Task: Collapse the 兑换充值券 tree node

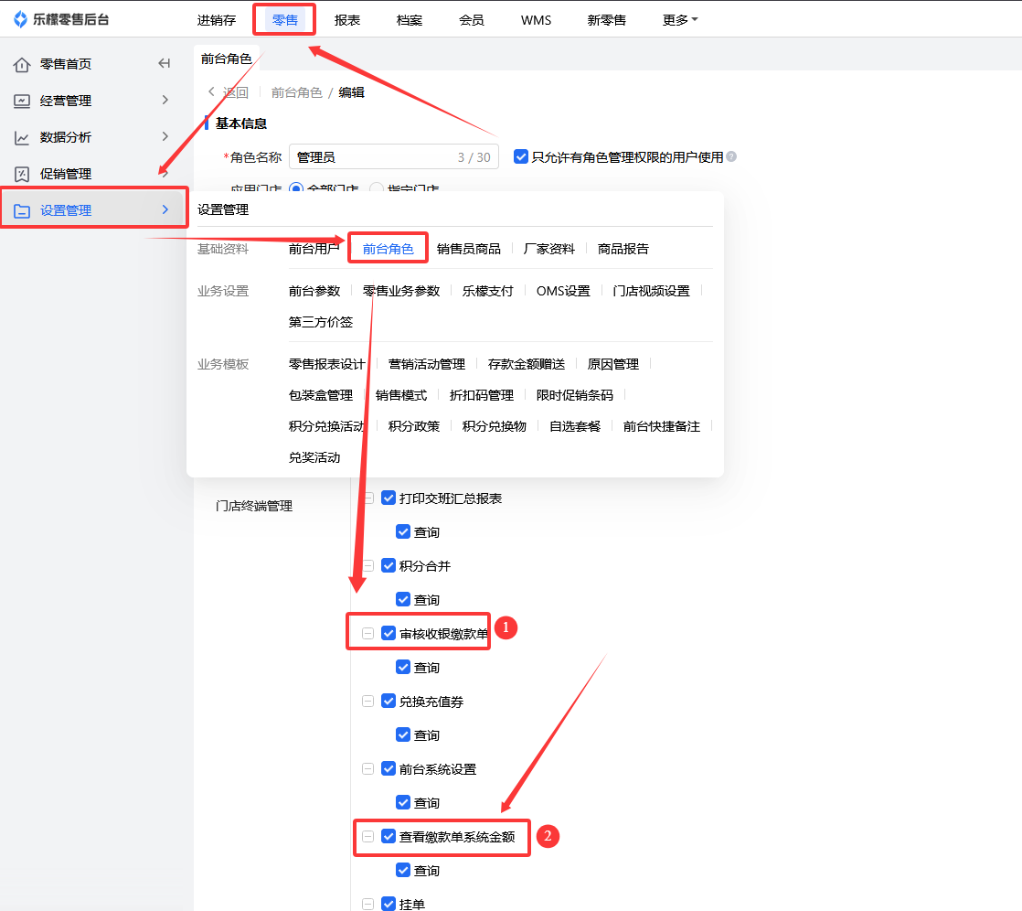Action: pos(367,701)
